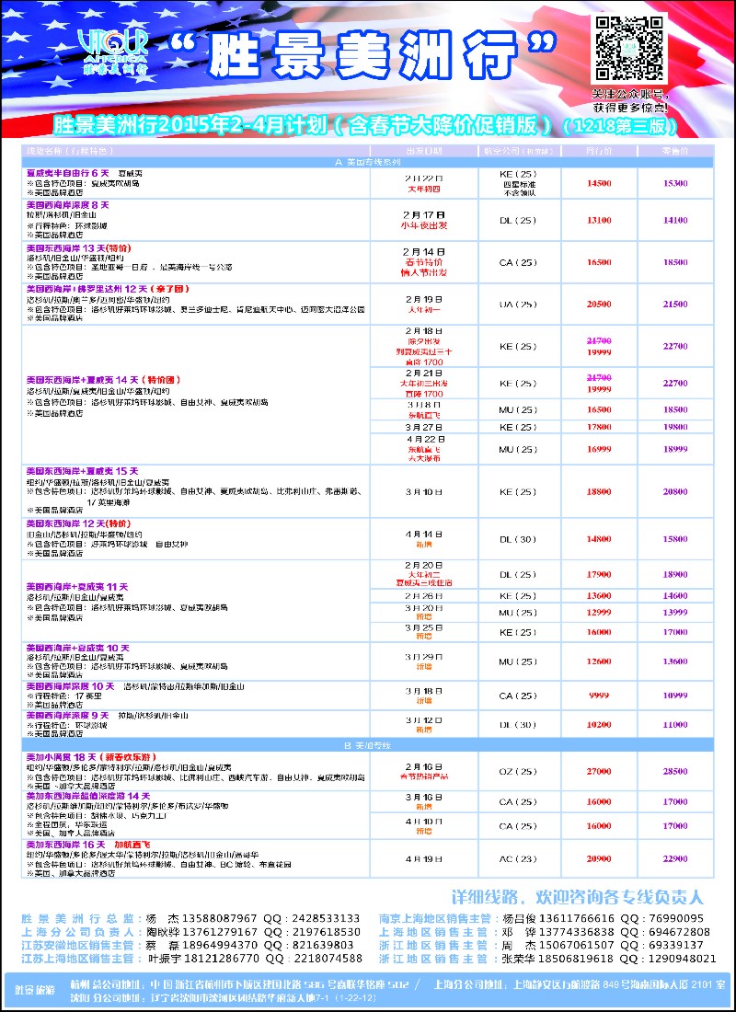Click the price "20900"
The height and width of the screenshot is (1012, 736).
[x=599, y=859]
